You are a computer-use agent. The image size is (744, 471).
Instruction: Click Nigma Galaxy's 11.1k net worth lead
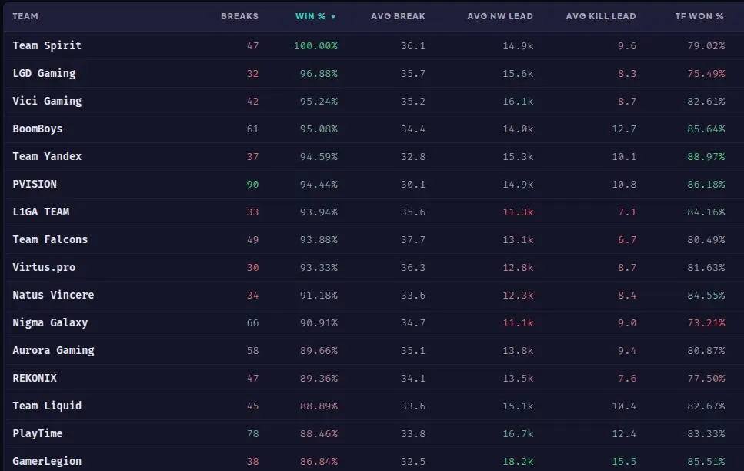click(518, 323)
